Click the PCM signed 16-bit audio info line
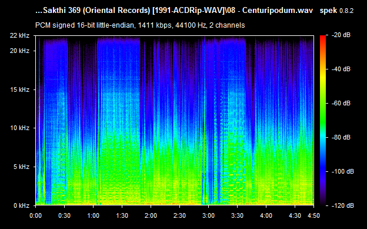 (140, 25)
